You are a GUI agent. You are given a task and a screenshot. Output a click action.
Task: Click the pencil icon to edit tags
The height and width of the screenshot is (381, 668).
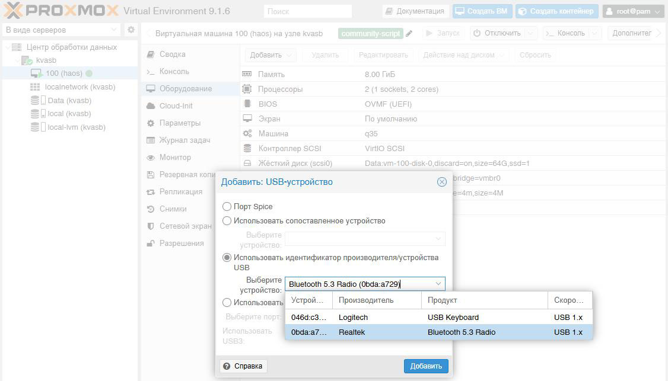409,33
